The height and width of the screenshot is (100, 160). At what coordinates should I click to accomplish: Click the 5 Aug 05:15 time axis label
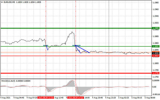pos(137,98)
